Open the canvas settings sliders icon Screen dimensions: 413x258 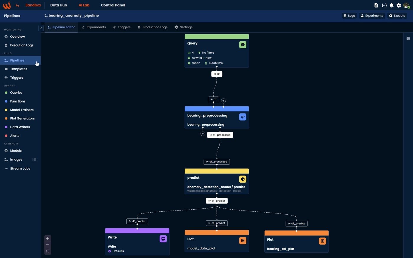coord(408,39)
